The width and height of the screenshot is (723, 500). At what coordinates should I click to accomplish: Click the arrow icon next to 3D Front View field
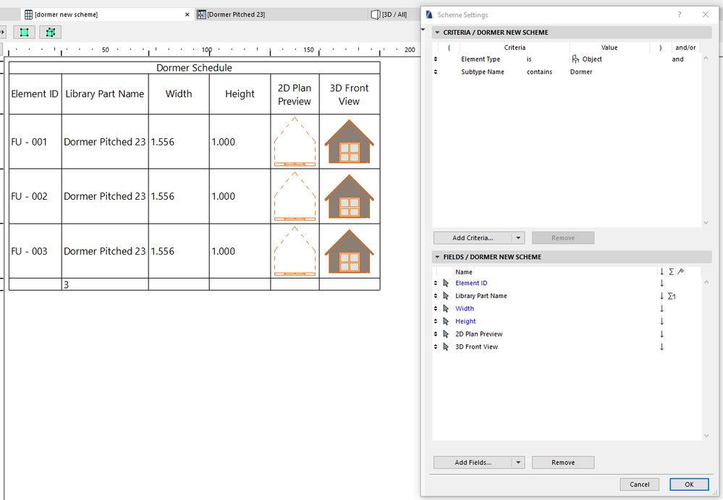click(446, 347)
